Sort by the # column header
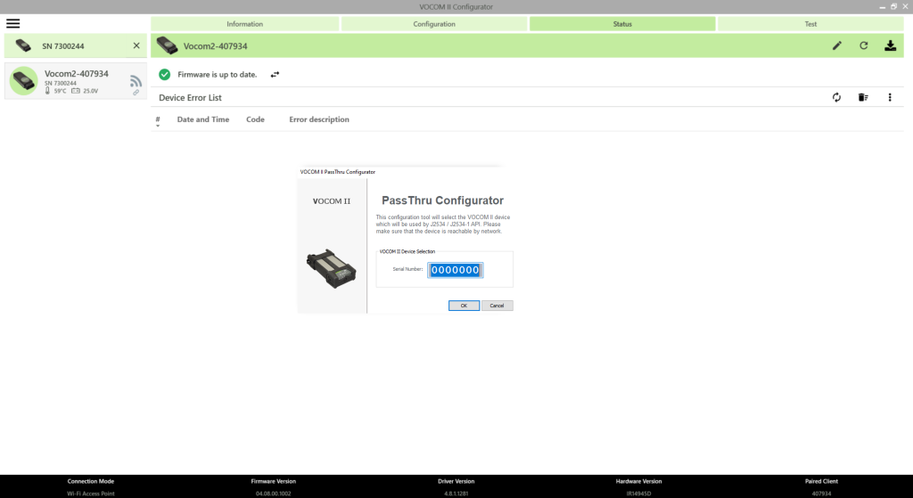 click(158, 120)
